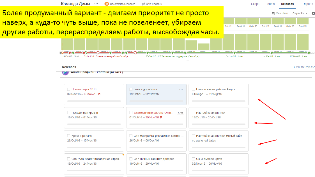Toggle checkbox for C17 Личный кабинет дилеров
The height and width of the screenshot is (177, 315).
pos(131,159)
